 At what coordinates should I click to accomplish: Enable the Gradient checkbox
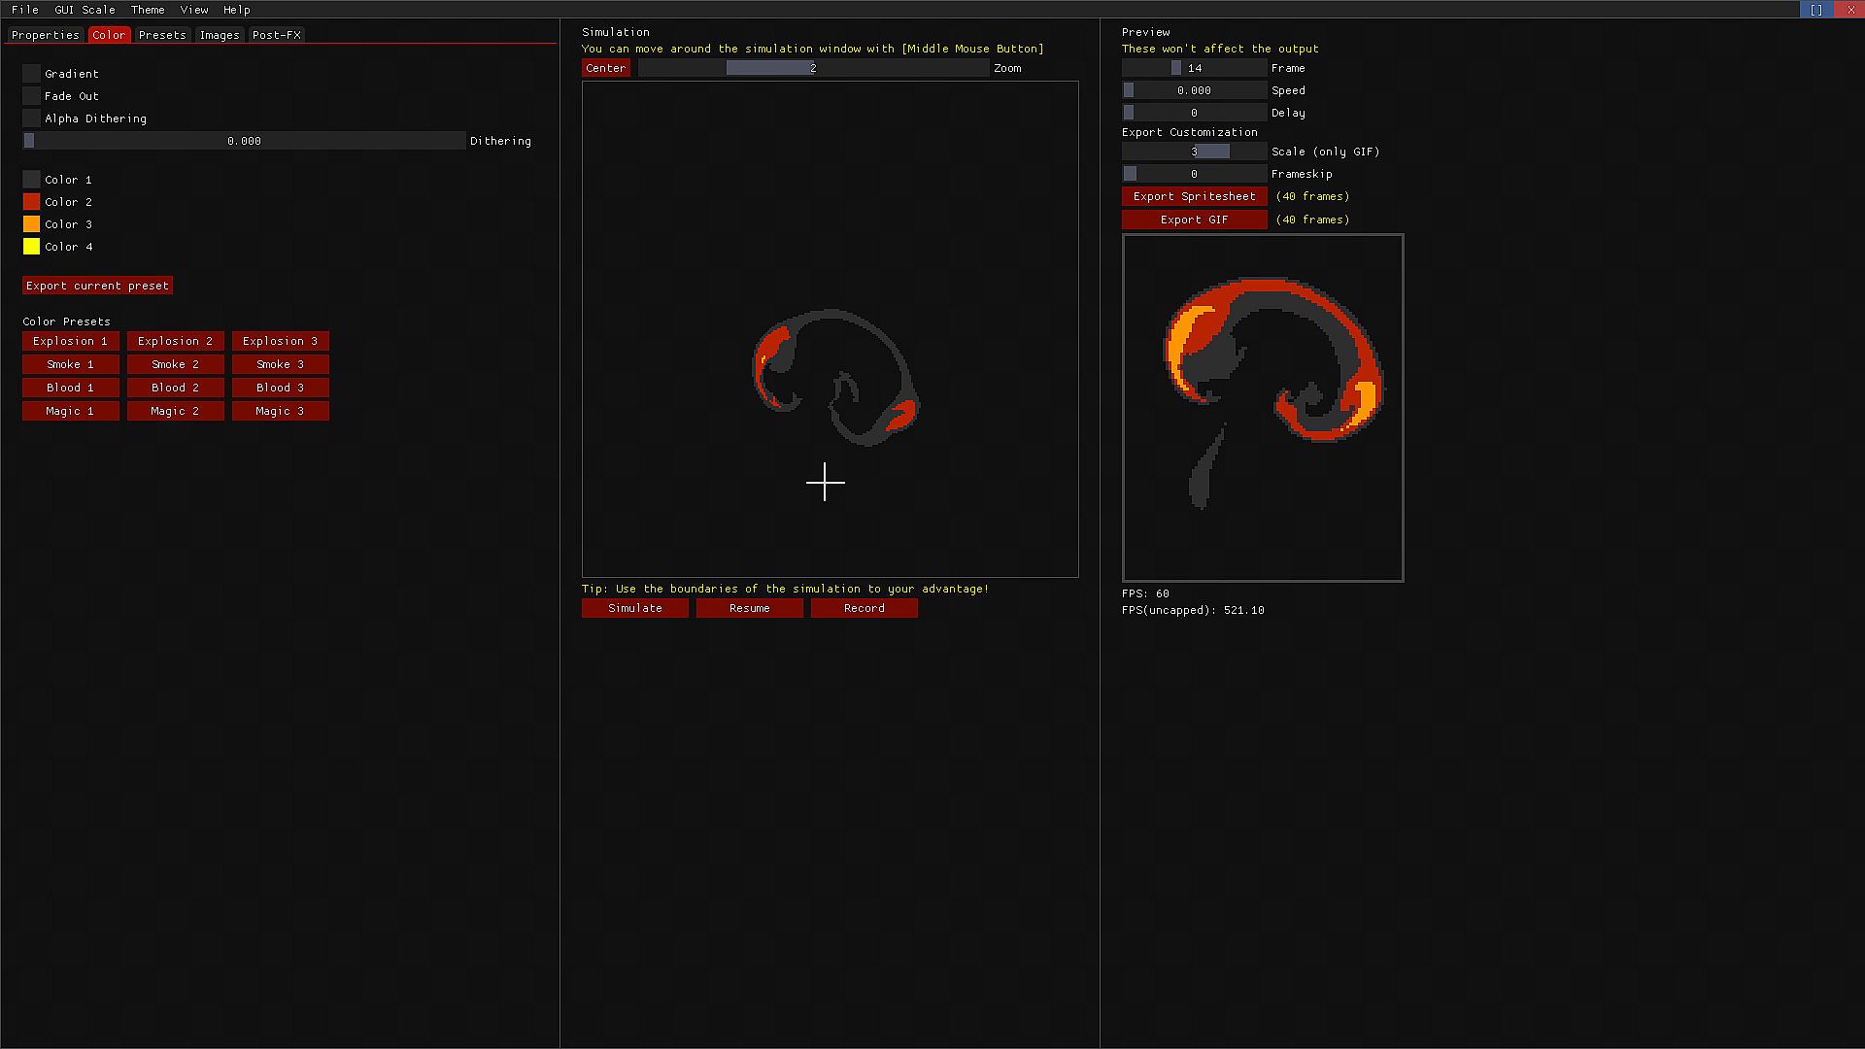point(32,74)
